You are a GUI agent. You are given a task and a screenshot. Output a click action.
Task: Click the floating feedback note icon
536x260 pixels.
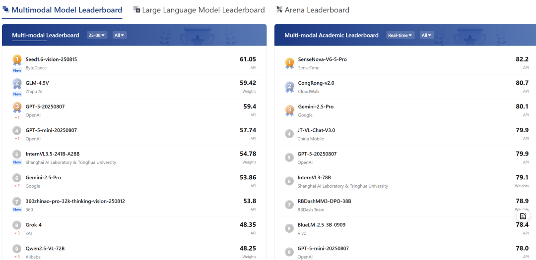[523, 216]
